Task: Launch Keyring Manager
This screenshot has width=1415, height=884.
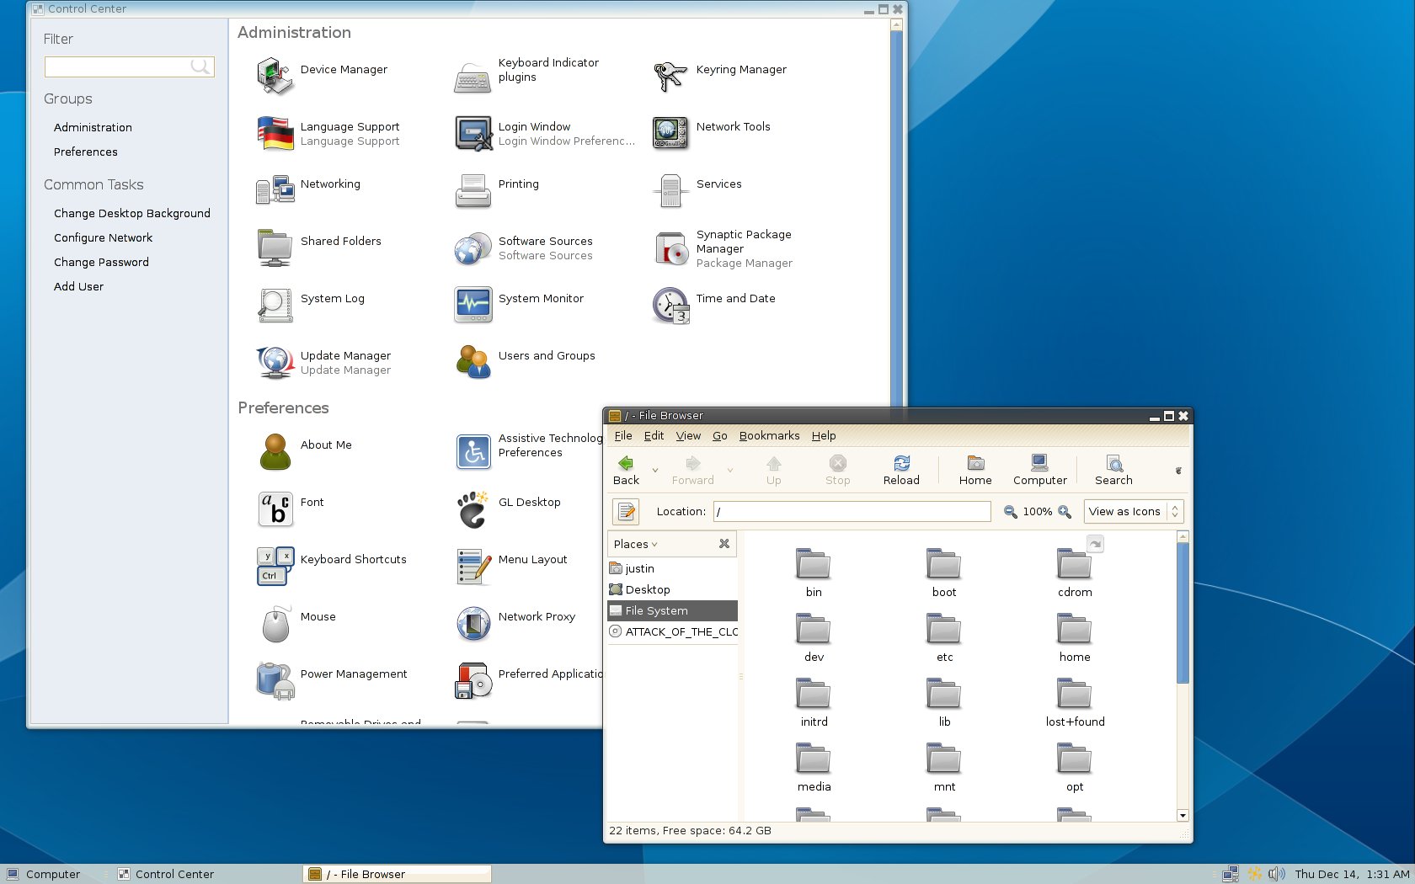Action: point(721,74)
